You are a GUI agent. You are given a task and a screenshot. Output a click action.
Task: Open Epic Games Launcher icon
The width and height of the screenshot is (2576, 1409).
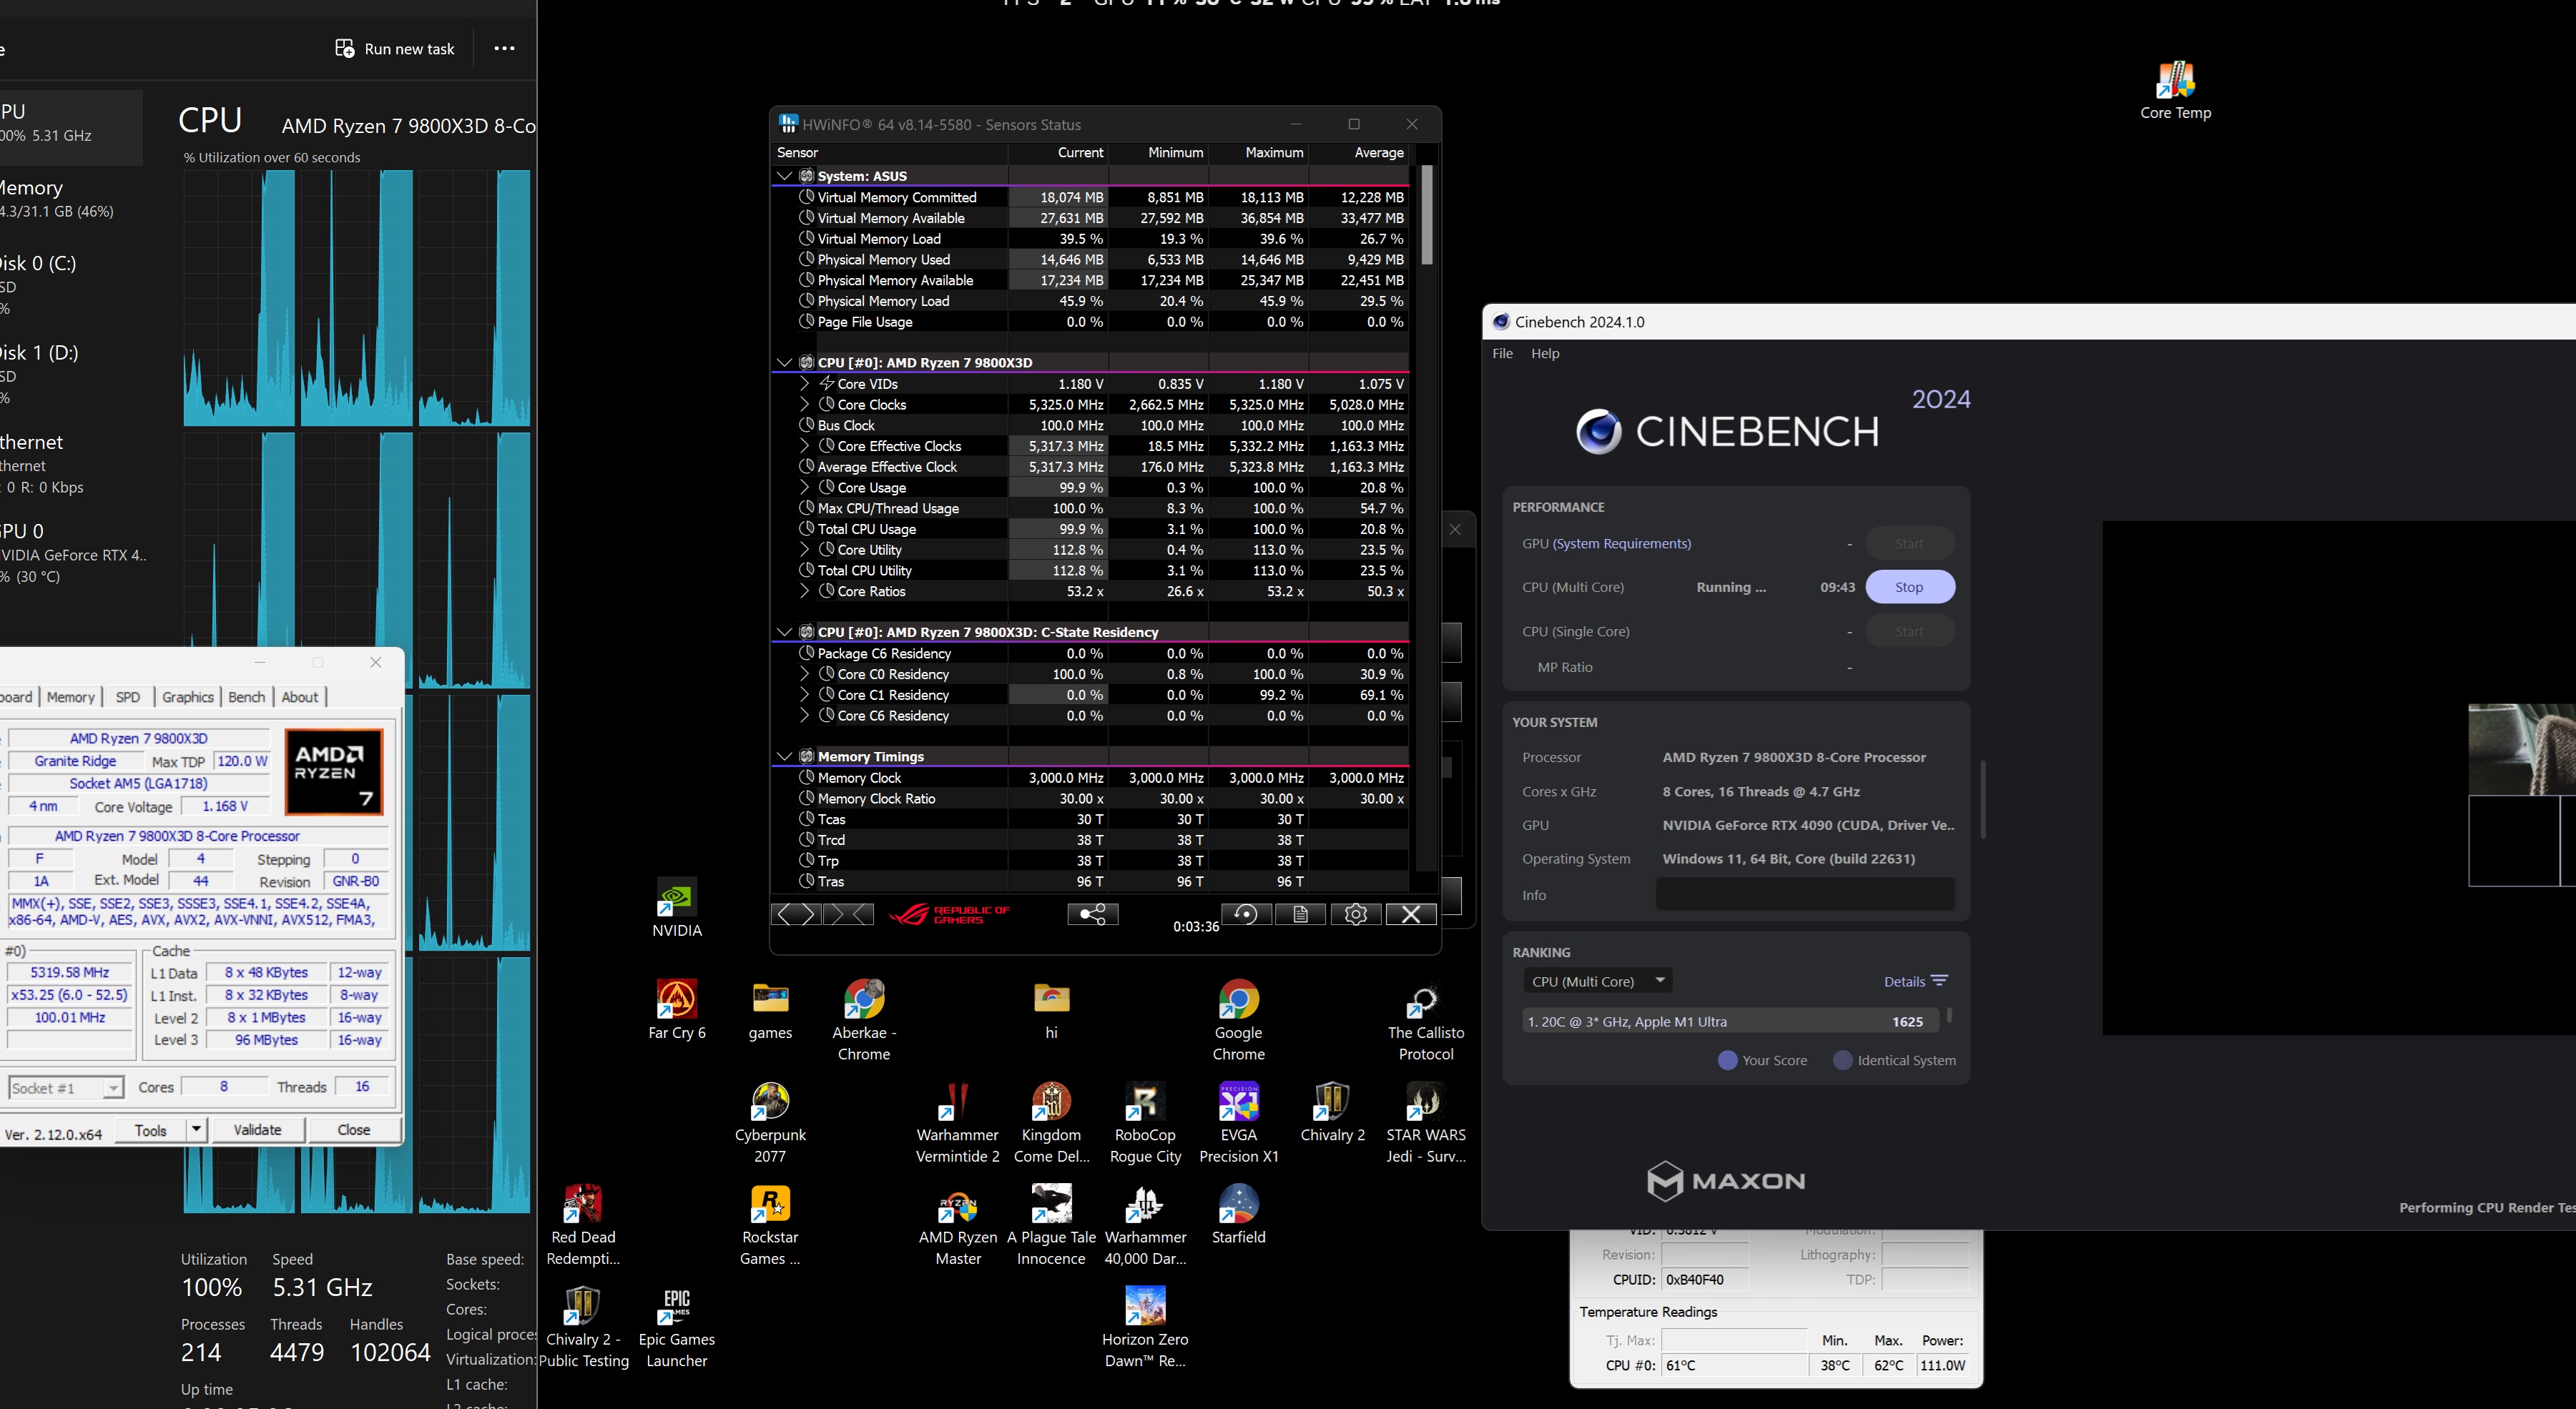677,1327
